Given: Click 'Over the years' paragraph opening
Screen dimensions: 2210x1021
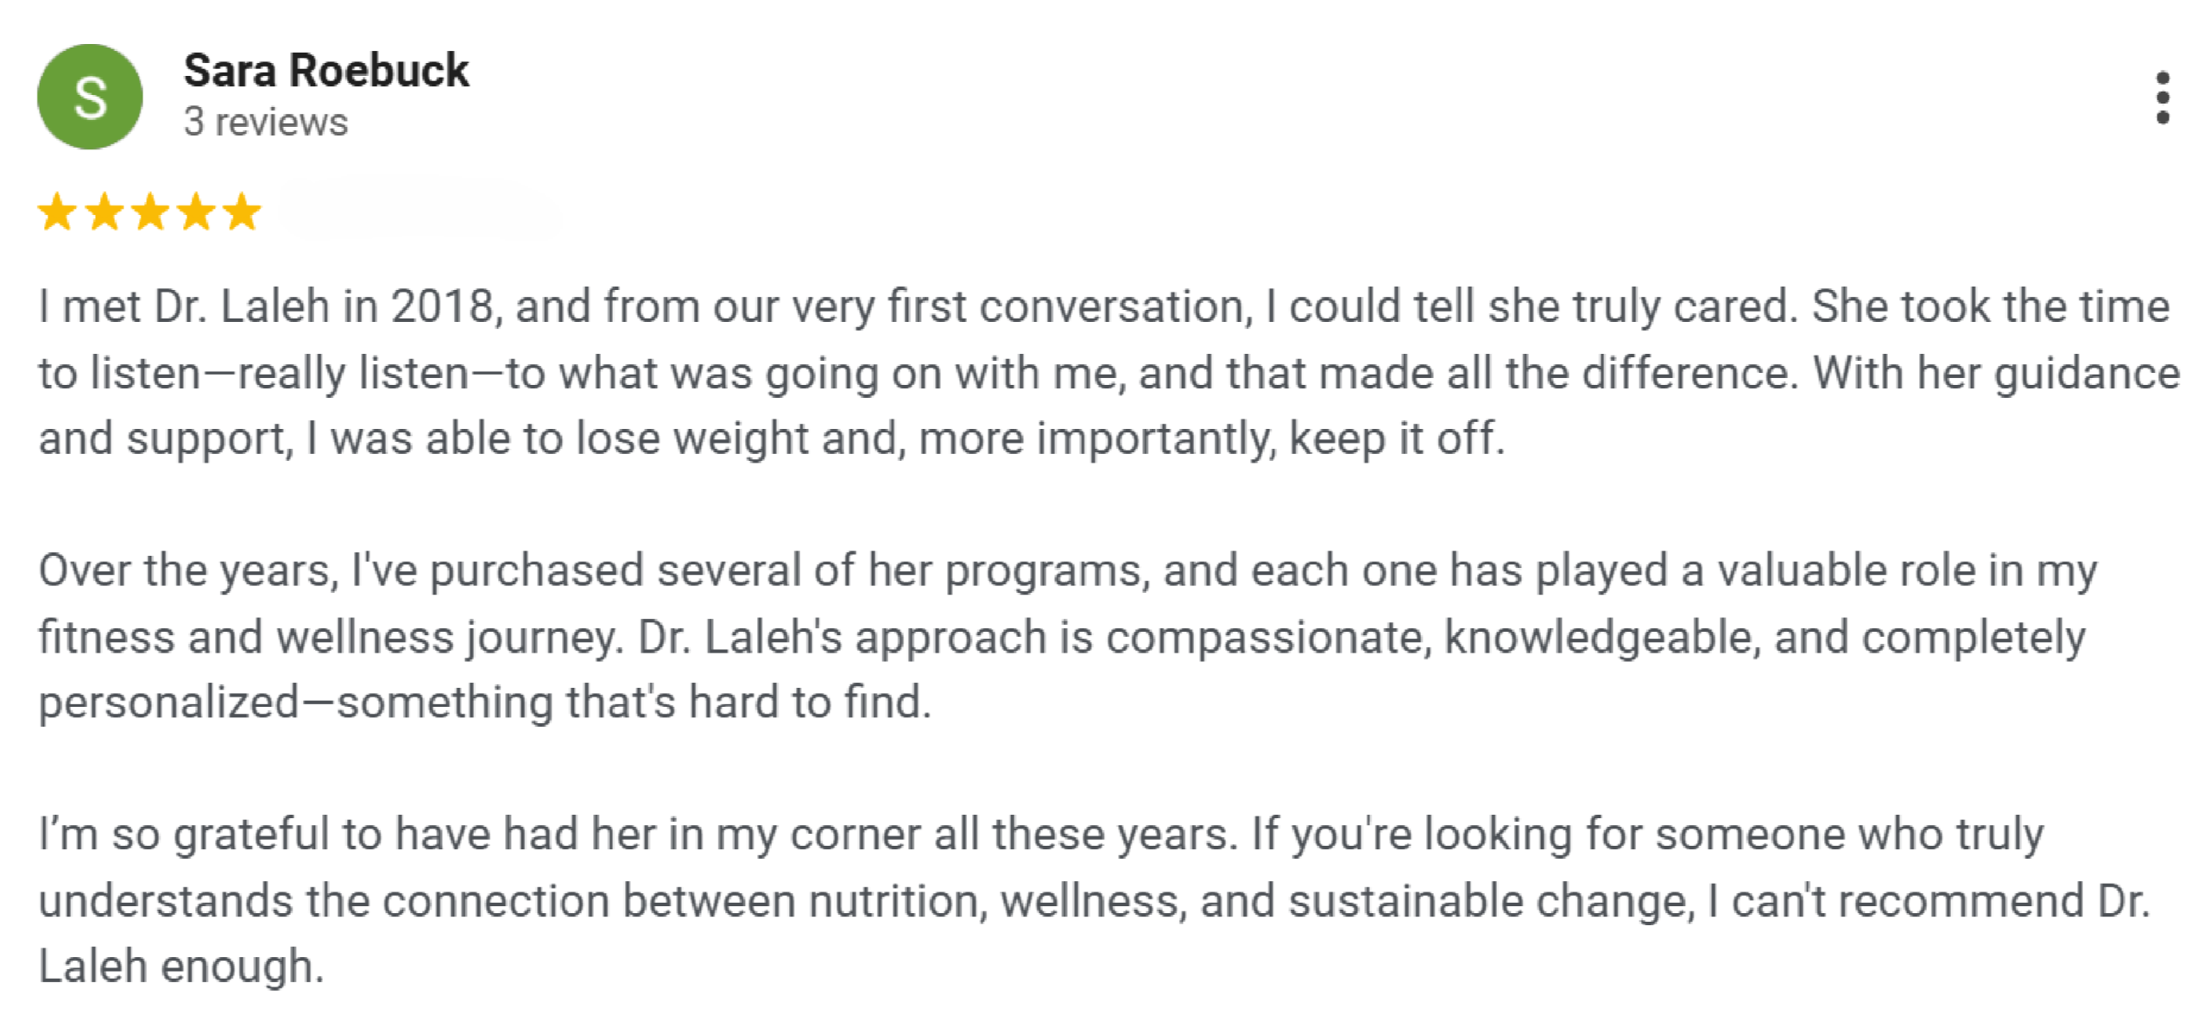Looking at the screenshot, I should 188,571.
